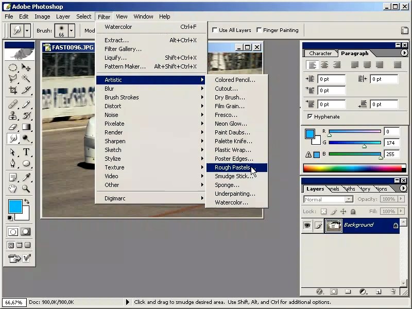The height and width of the screenshot is (309, 412).
Task: Choose Watercolor in the Artistic submenu
Action: pos(237,202)
